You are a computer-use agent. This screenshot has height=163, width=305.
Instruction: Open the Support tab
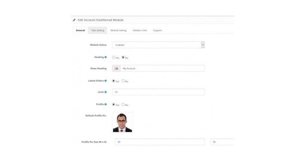tap(158, 30)
